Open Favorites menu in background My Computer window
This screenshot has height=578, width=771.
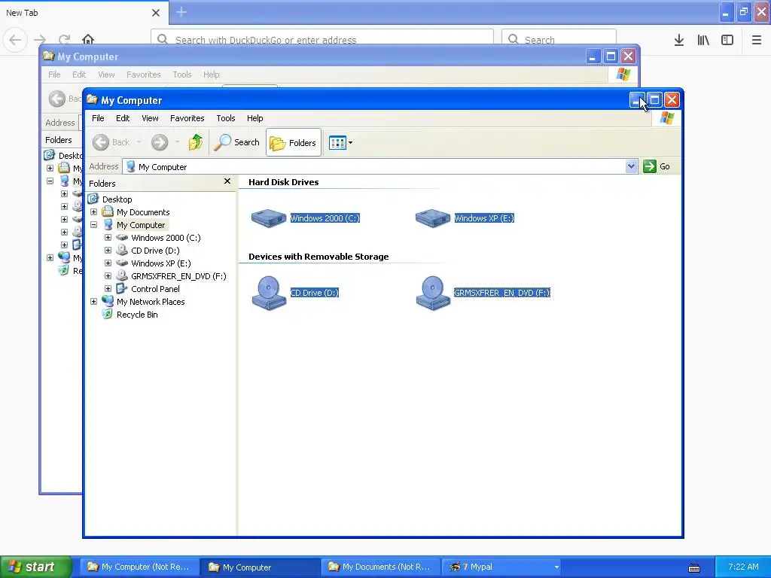(144, 75)
